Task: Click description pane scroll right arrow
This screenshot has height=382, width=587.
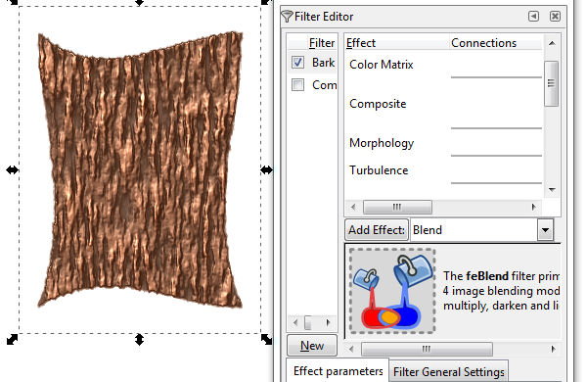Action: (x=554, y=349)
